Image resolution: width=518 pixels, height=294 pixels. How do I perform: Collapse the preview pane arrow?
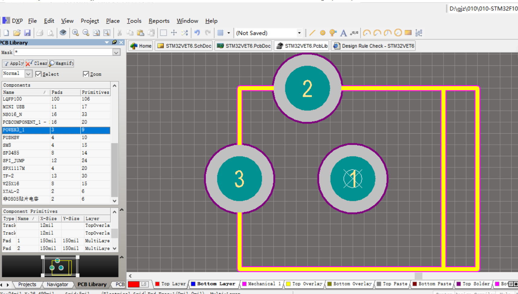(x=122, y=257)
